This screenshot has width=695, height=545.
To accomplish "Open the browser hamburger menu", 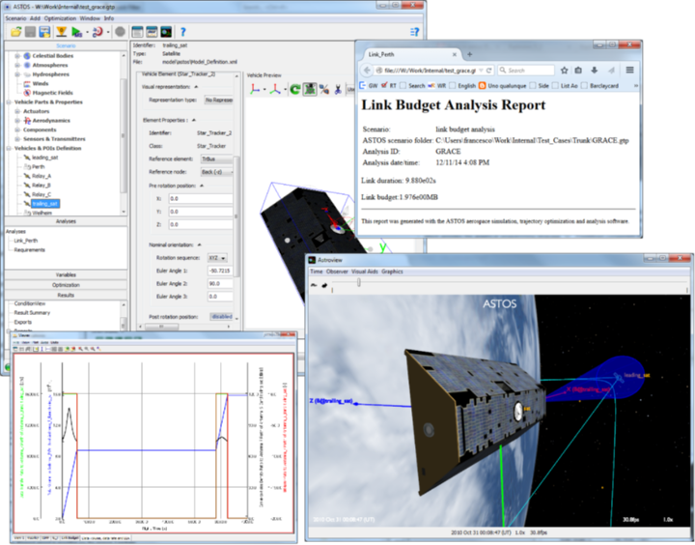I will pos(629,71).
